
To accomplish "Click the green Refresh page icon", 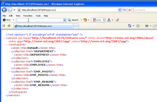I will tap(124, 10).
